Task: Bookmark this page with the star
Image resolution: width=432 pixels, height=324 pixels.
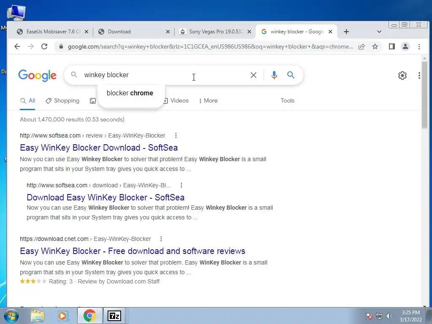Action: tap(375, 46)
